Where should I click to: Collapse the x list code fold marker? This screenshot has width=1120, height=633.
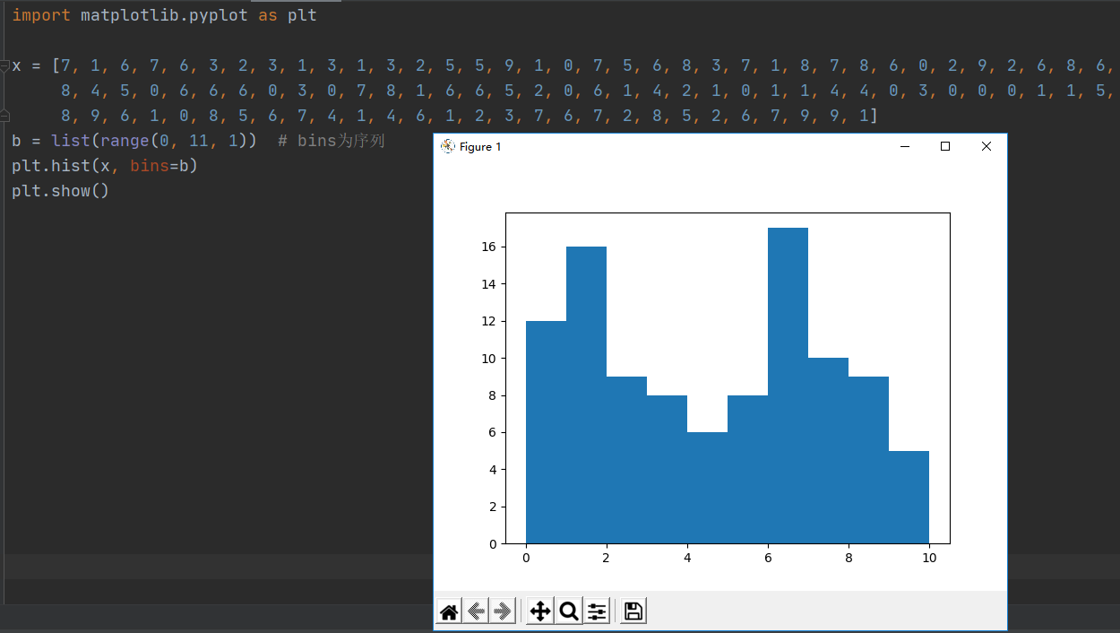[x=4, y=66]
